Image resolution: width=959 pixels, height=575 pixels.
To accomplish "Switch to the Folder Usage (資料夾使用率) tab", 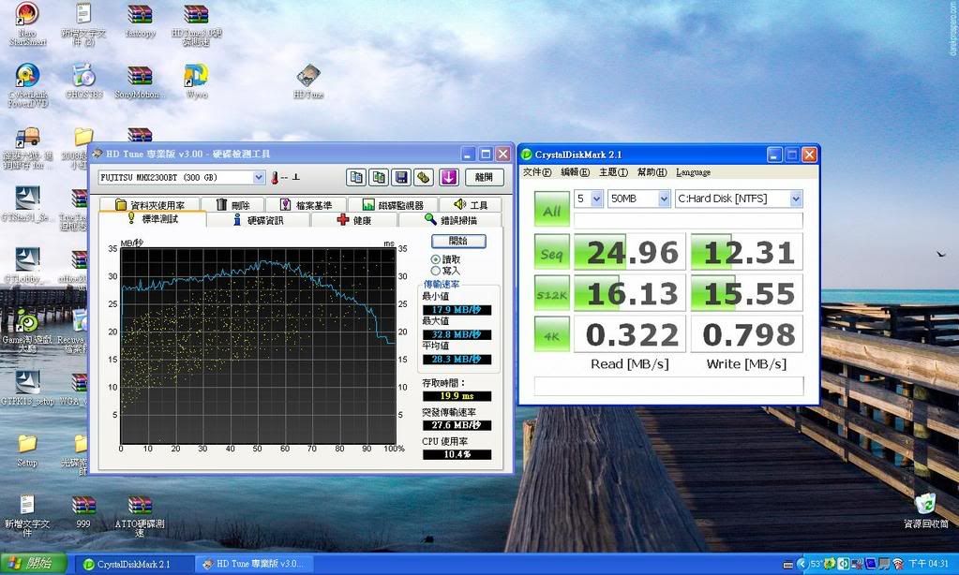I will coord(150,205).
